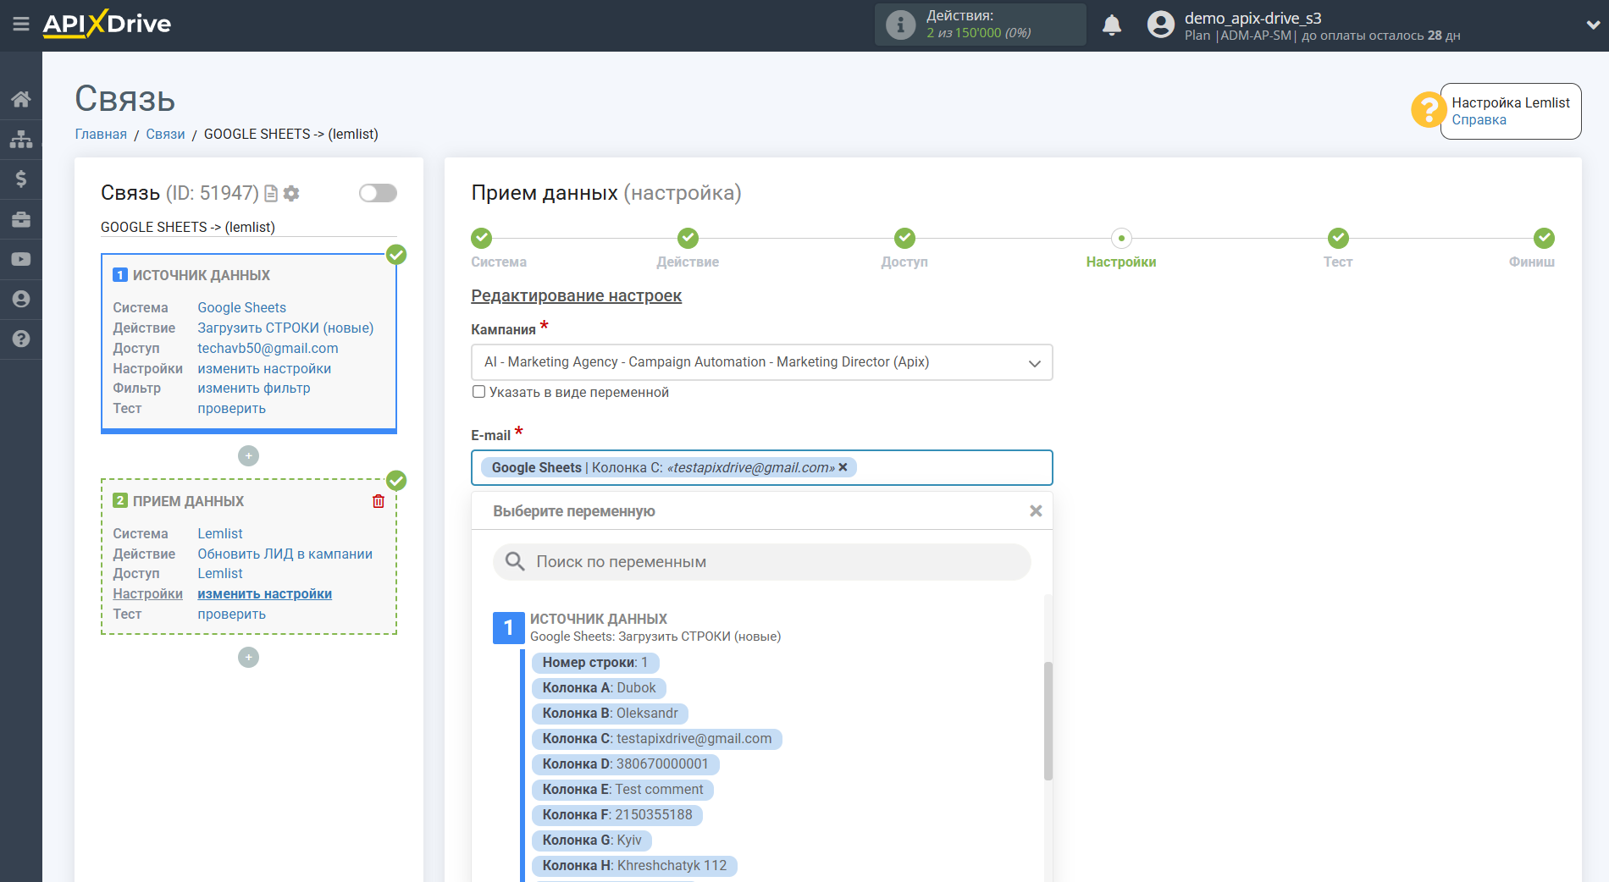
Task: Select the Колонка H: Khreshchatyk 112 variable
Action: coord(634,866)
